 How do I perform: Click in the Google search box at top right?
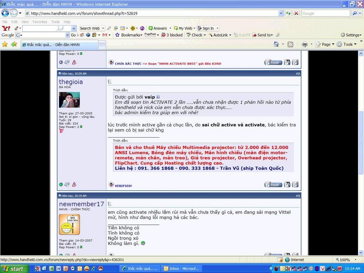click(x=326, y=14)
